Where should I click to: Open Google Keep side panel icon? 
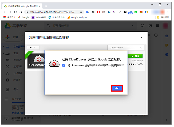[x=167, y=45]
